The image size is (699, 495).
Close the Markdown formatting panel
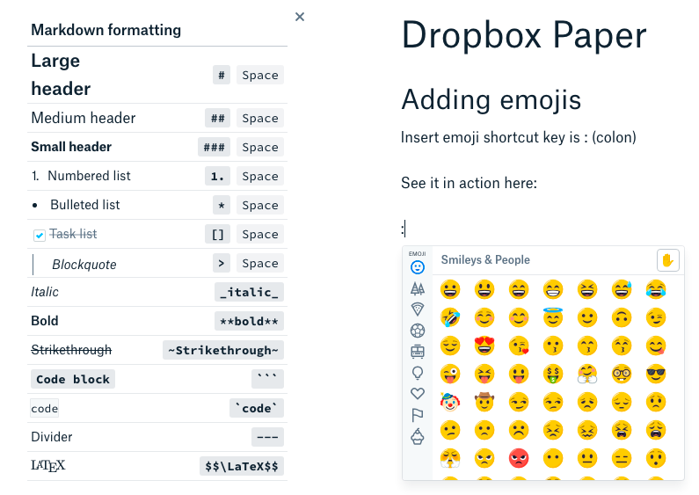tap(300, 17)
